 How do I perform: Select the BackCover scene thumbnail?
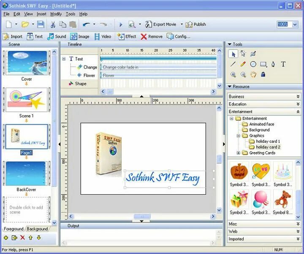[x=27, y=174]
